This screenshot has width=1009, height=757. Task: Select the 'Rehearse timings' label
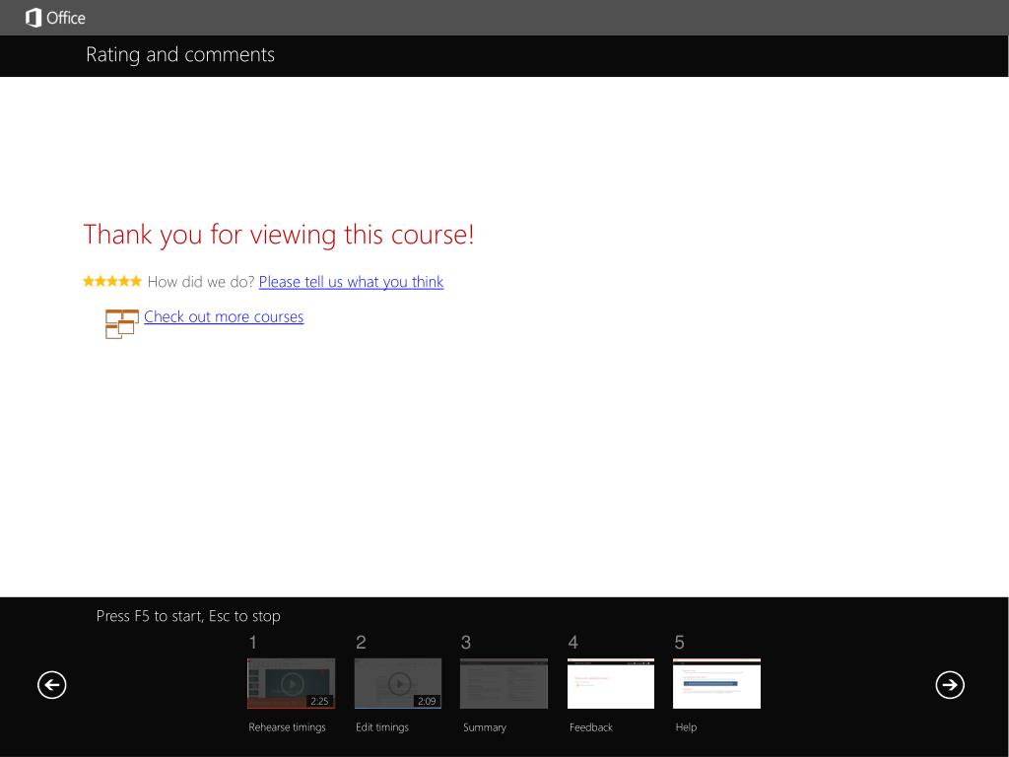click(x=287, y=727)
